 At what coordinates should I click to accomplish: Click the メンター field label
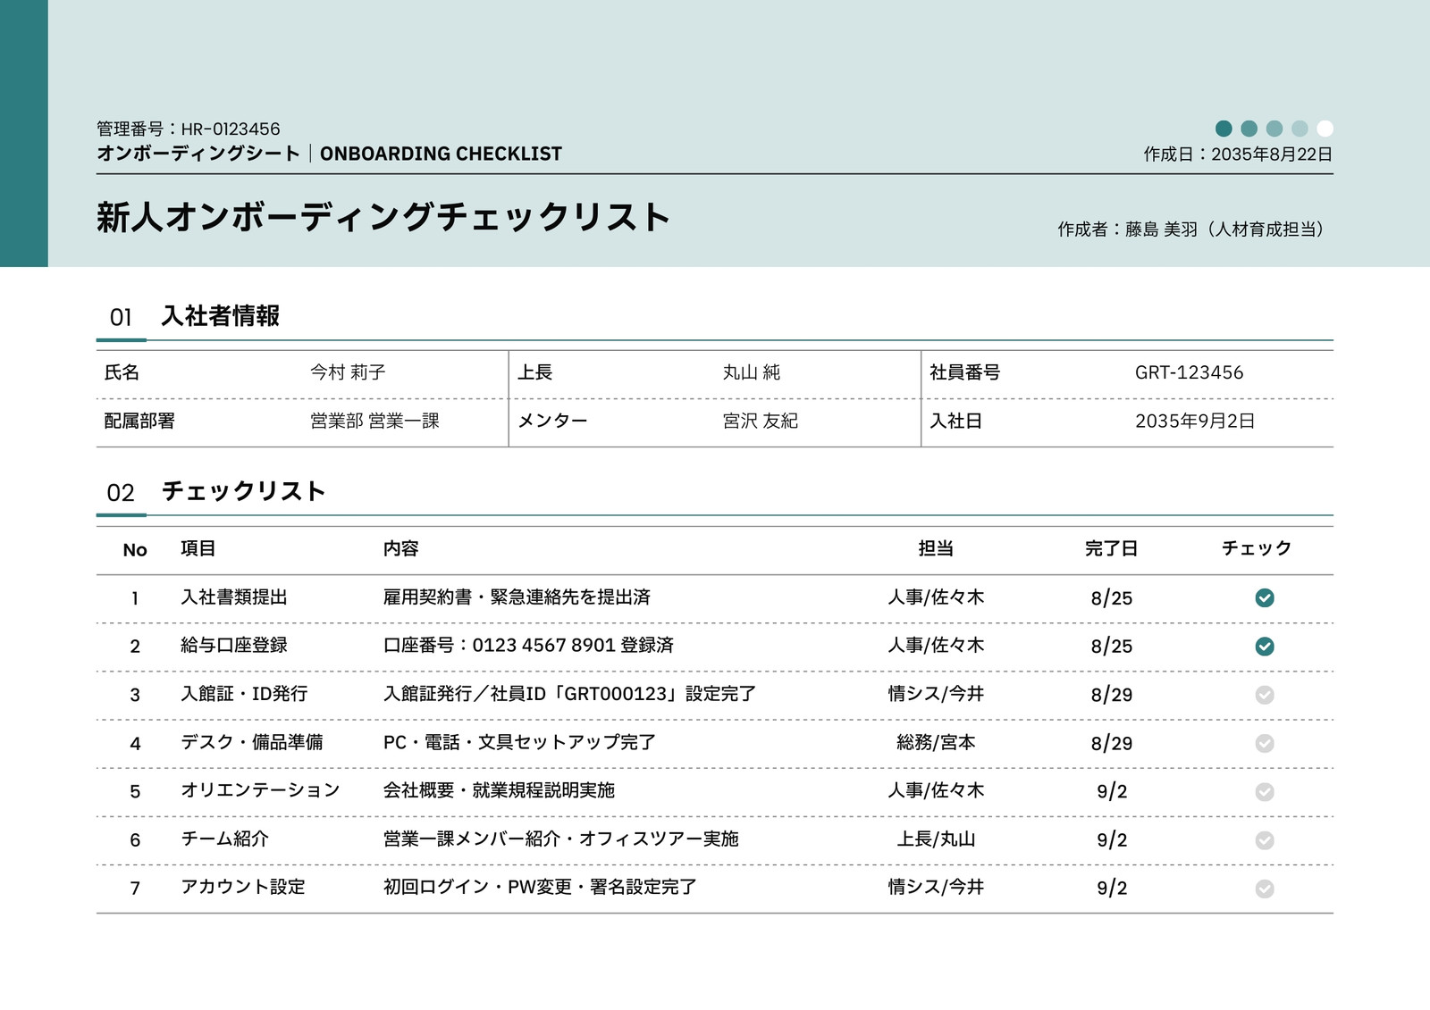(x=552, y=421)
